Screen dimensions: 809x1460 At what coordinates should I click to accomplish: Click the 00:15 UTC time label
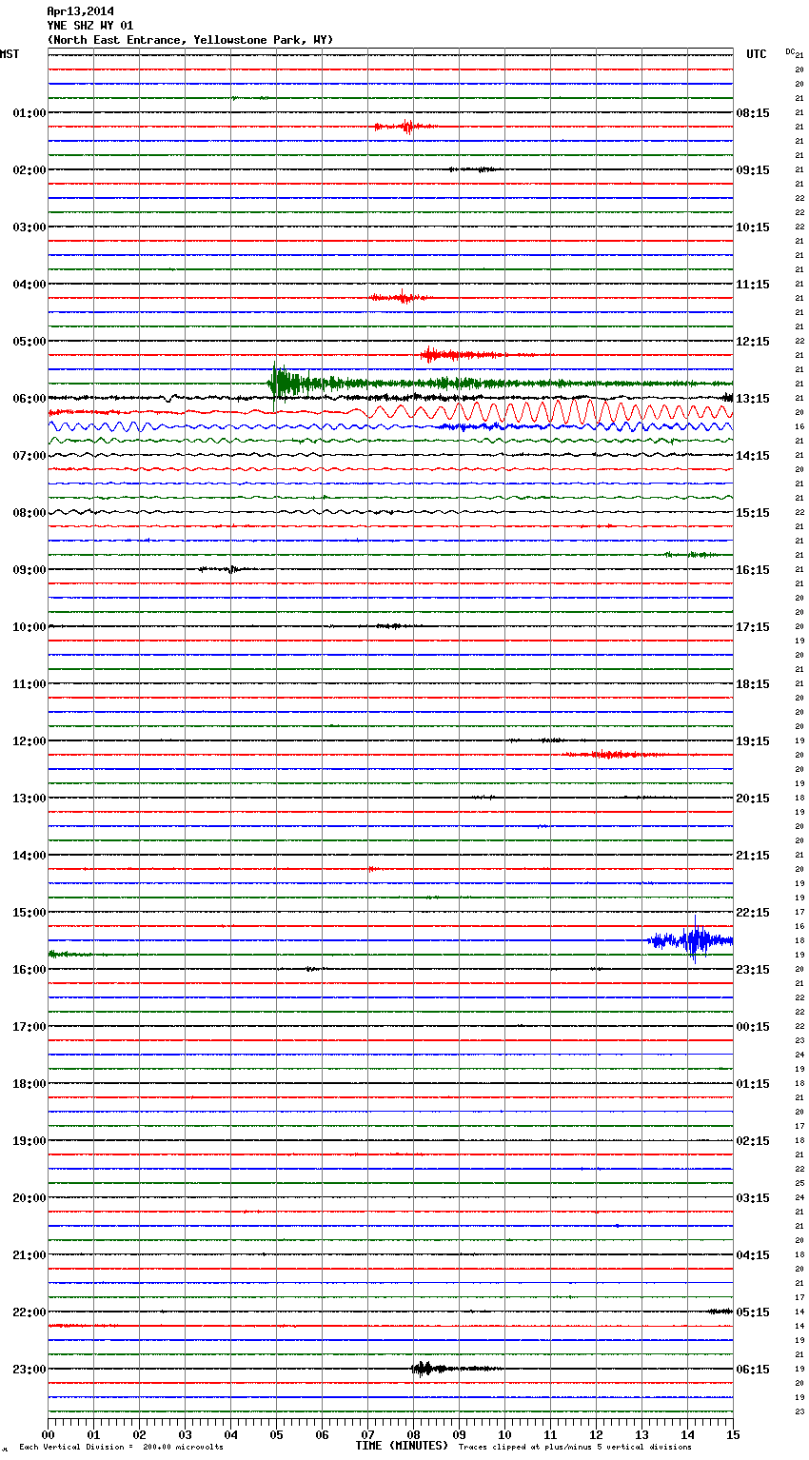pyautogui.click(x=753, y=1027)
